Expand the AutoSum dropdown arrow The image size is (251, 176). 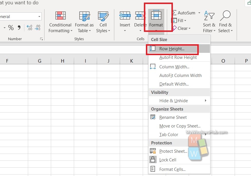point(199,13)
